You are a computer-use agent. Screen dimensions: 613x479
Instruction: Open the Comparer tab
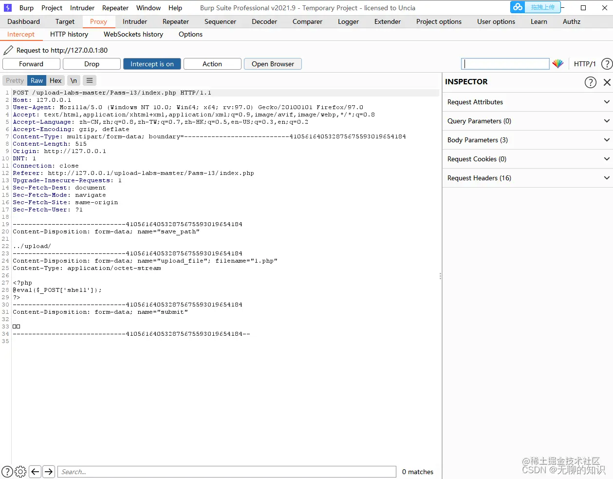(307, 21)
